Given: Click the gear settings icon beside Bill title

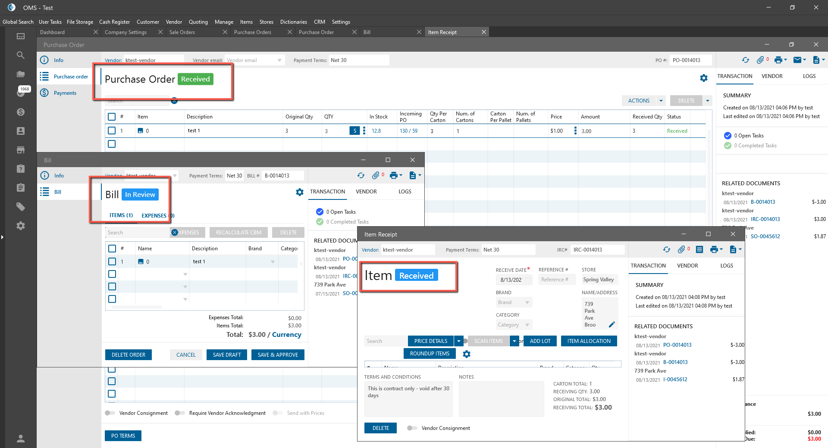Looking at the screenshot, I should point(299,192).
